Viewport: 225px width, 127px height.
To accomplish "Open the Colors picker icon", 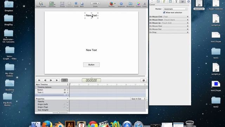I will (138, 4).
